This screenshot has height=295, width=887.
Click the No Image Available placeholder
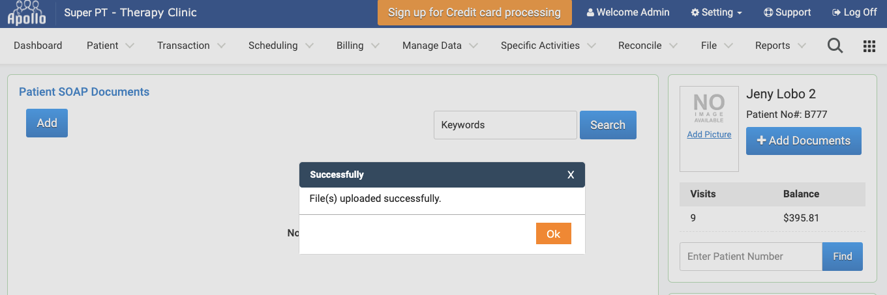coord(709,108)
